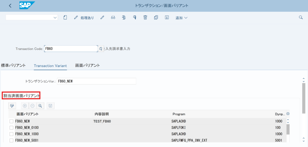Open table settings gear icon
This screenshot has width=308, height=147.
(x=288, y=114)
